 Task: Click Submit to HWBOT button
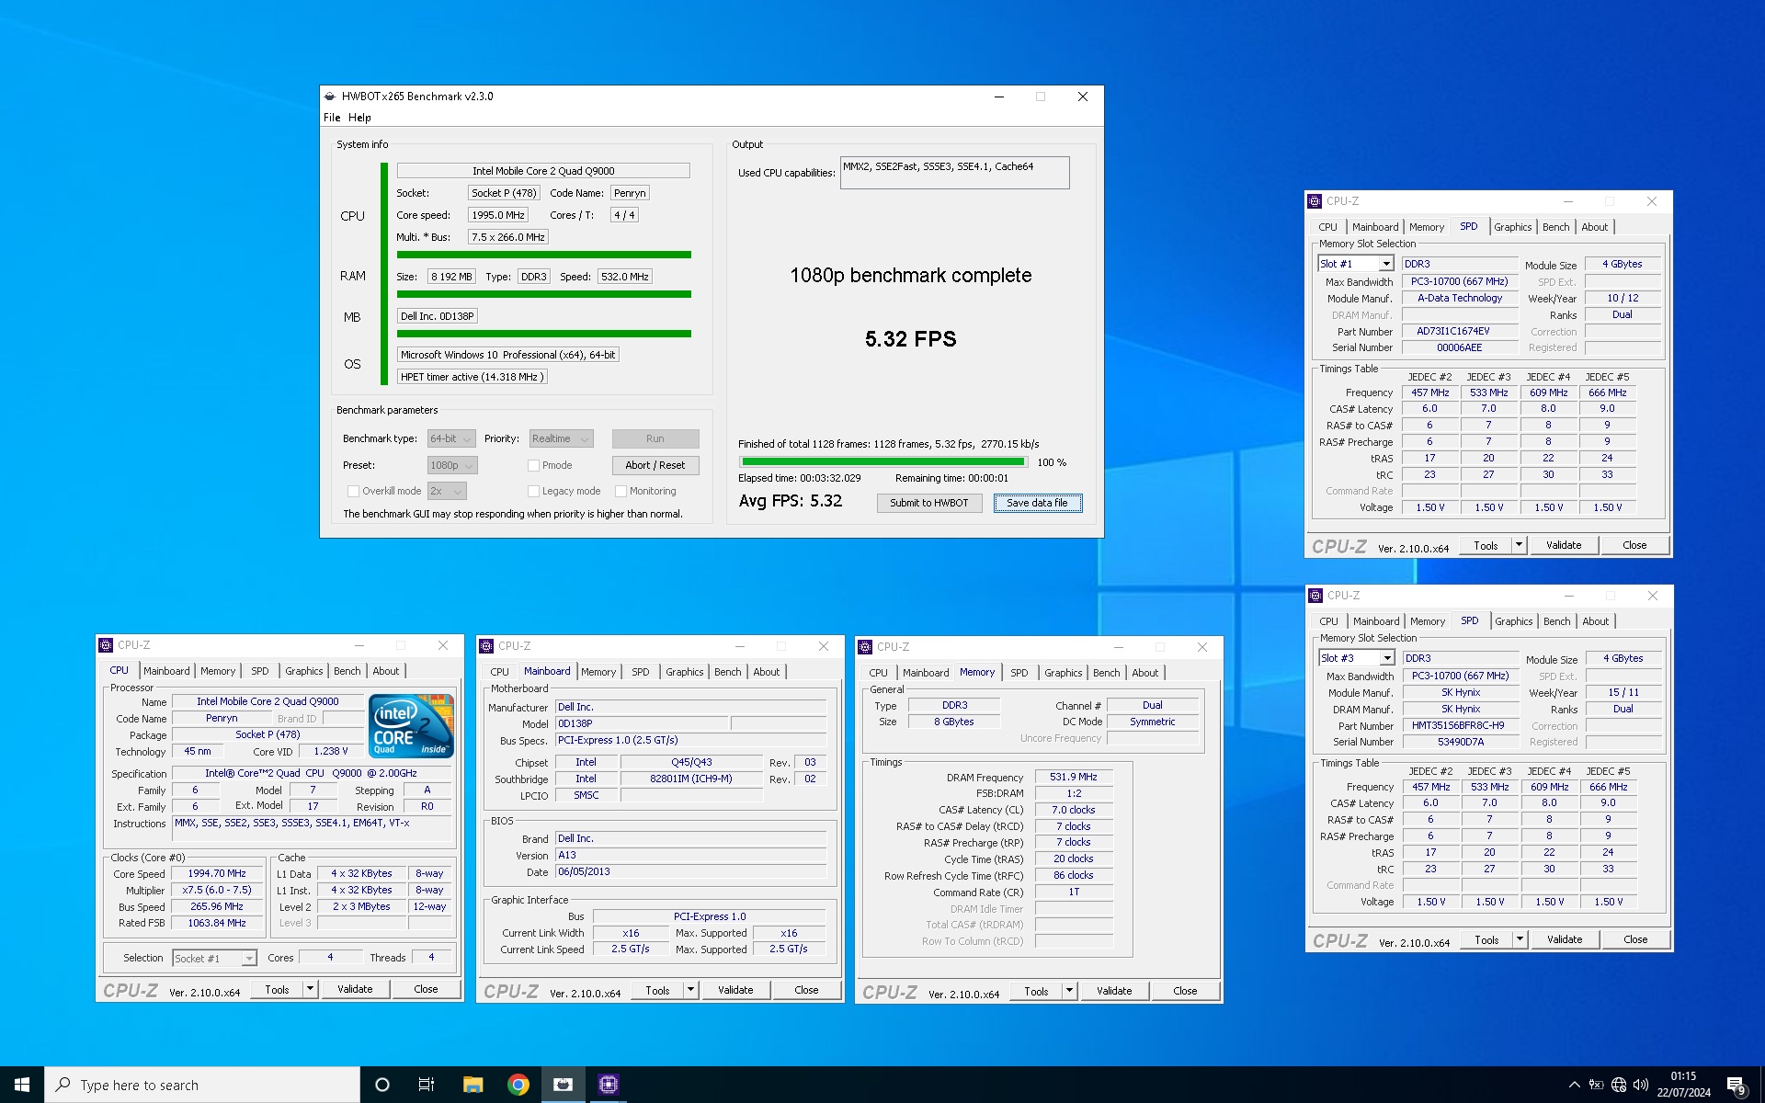coord(928,504)
